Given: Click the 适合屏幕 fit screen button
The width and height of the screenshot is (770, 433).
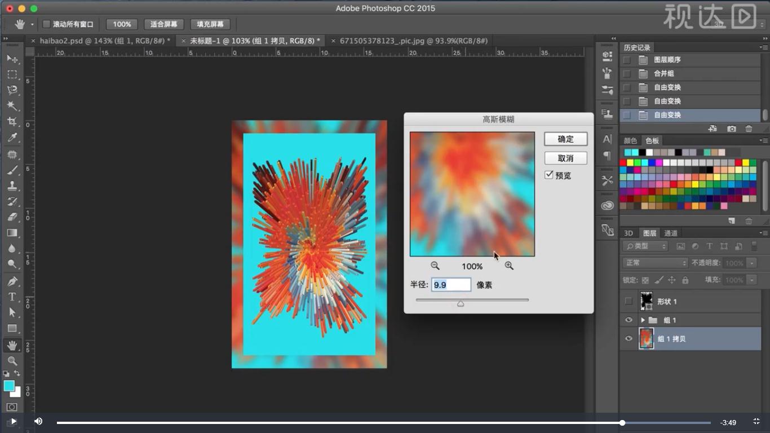Looking at the screenshot, I should (x=164, y=24).
